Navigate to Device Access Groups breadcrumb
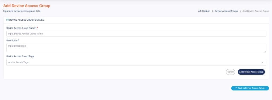The width and height of the screenshot is (272, 100). pos(226,11)
